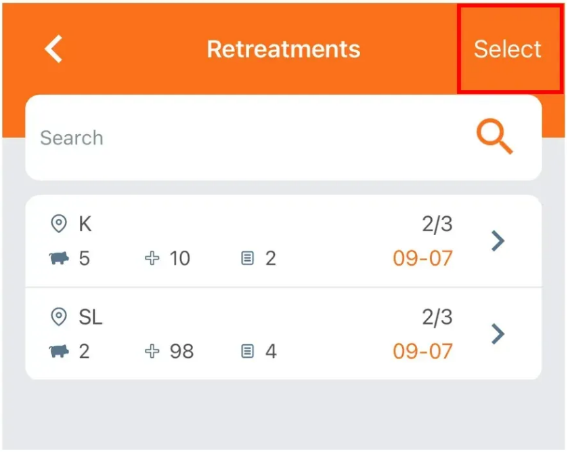The height and width of the screenshot is (452, 568).
Task: Click into the Search input field
Action: pos(250,138)
